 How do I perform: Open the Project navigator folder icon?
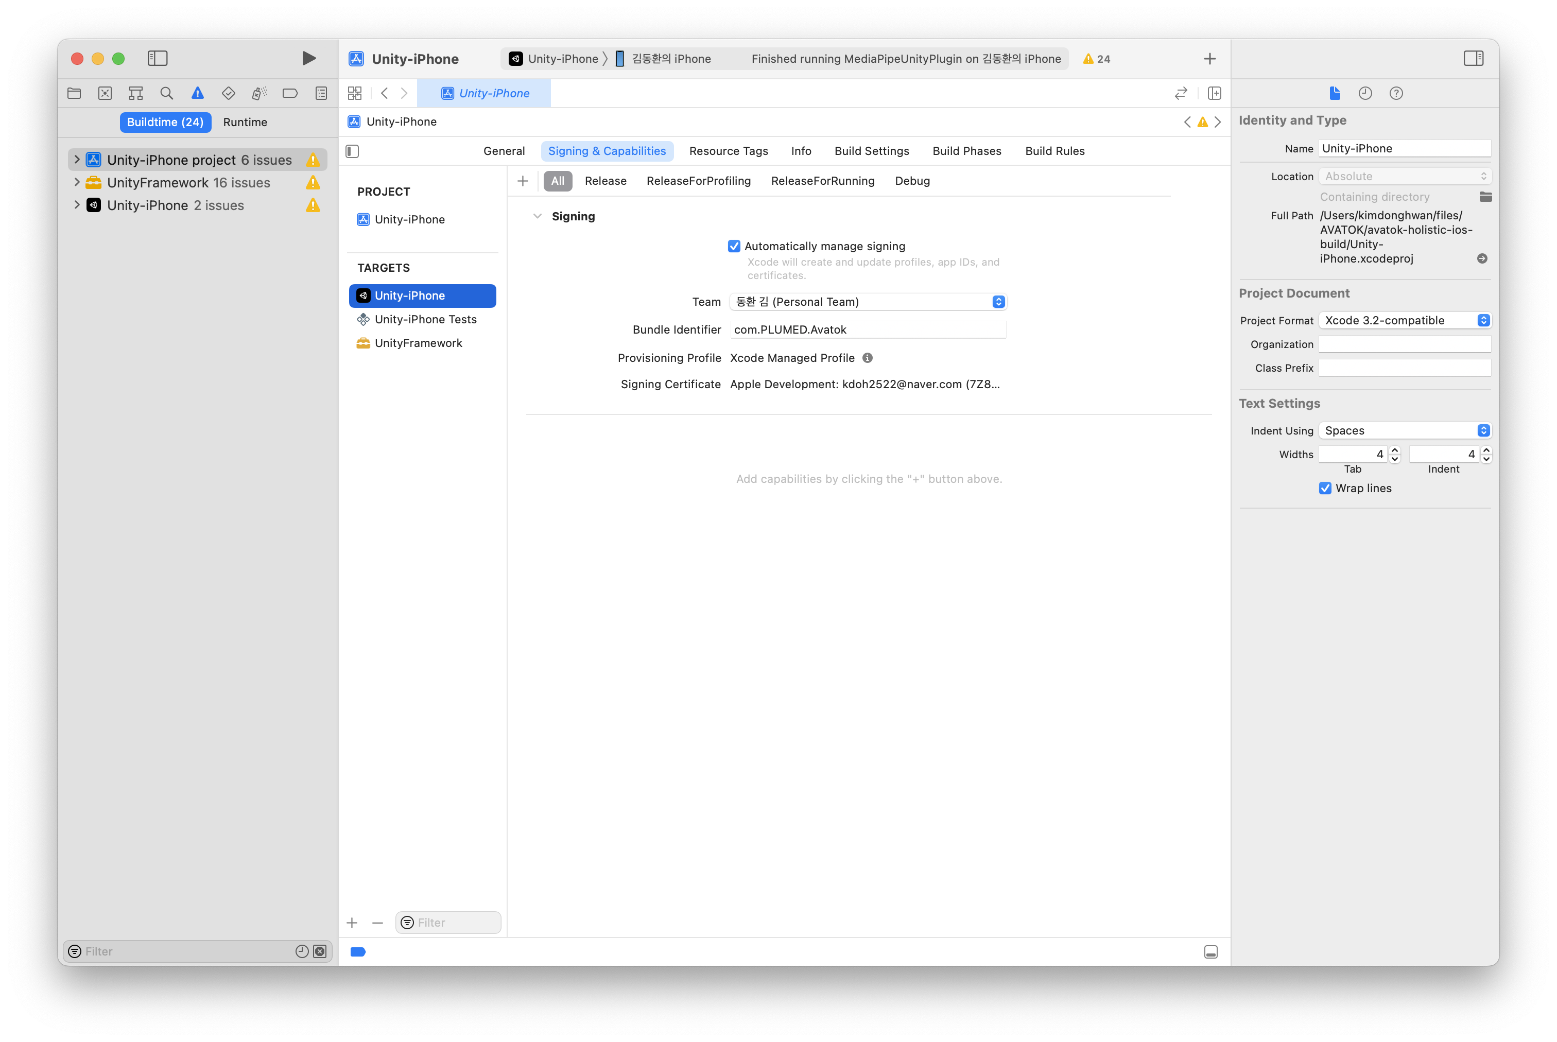point(75,93)
